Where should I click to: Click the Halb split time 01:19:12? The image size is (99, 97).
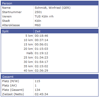41,53
